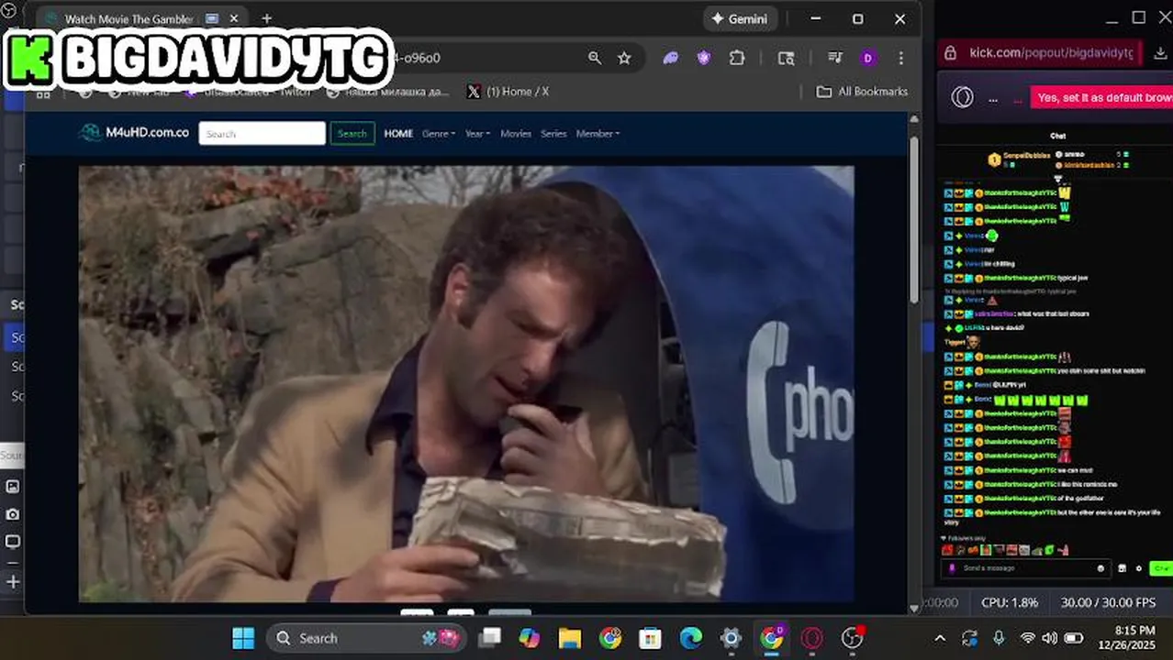Open the (1) Home / X bookmark
Image resolution: width=1173 pixels, height=660 pixels.
[x=508, y=92]
